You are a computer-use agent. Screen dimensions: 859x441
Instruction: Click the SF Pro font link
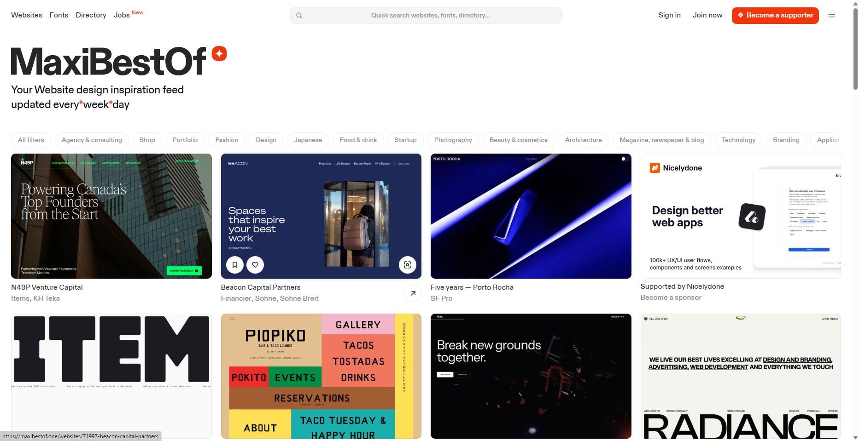442,298
